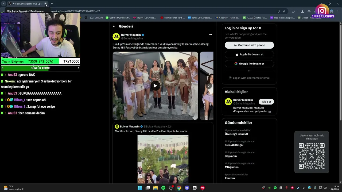Open Bulvar Magazin avatar on main post
The width and height of the screenshot is (342, 192).
(116, 37)
